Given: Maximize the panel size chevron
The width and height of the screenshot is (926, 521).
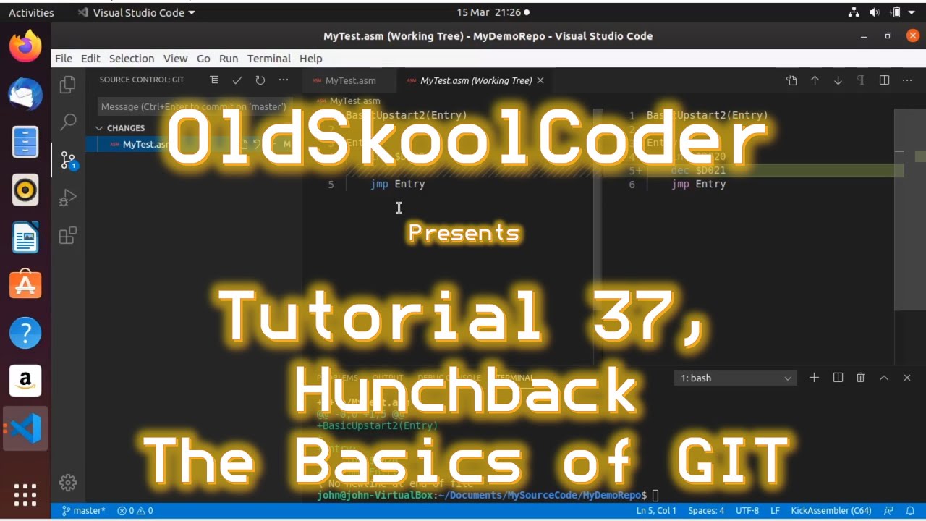Looking at the screenshot, I should click(x=883, y=378).
